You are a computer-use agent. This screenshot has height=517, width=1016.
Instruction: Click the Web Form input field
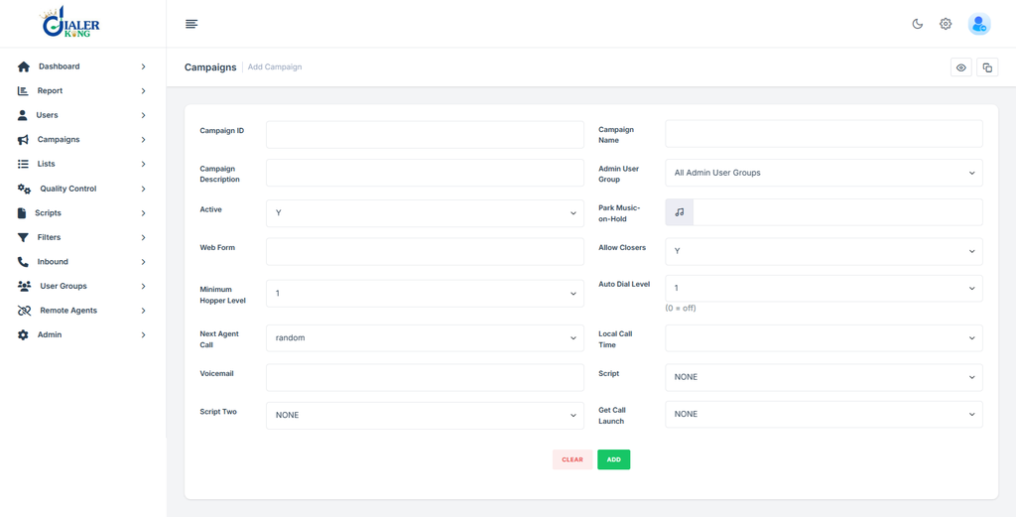[x=425, y=251]
